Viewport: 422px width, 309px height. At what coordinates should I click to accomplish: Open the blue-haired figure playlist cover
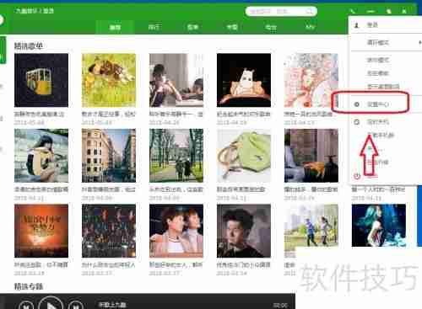coord(379,226)
